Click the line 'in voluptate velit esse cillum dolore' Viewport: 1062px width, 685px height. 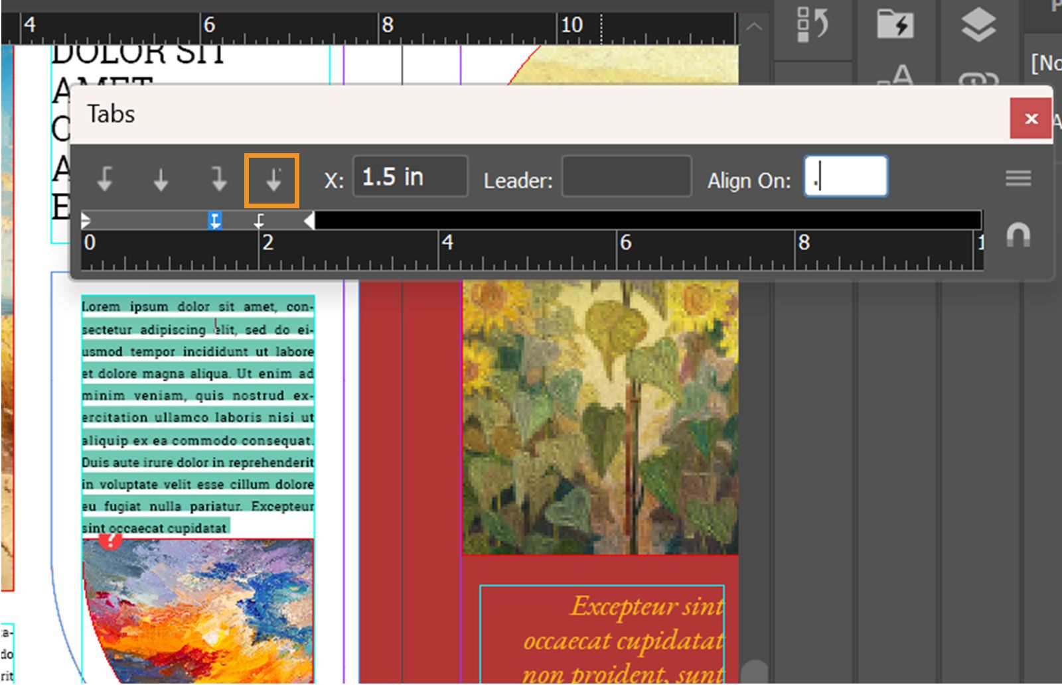(x=197, y=484)
